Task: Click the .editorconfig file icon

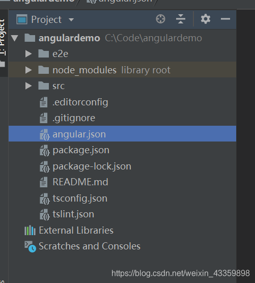Action: 44,102
